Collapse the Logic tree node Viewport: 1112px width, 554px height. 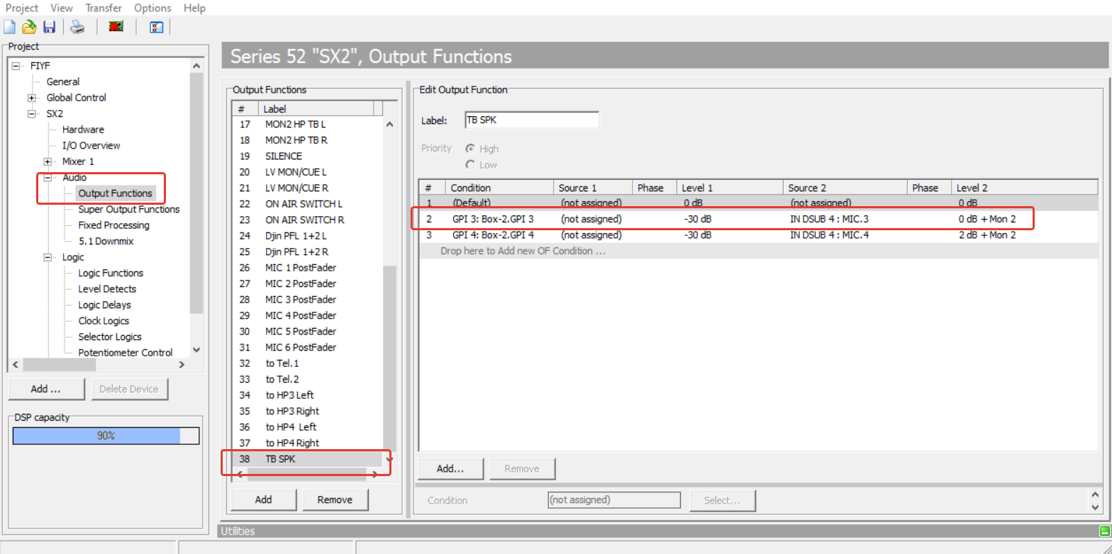pos(48,257)
